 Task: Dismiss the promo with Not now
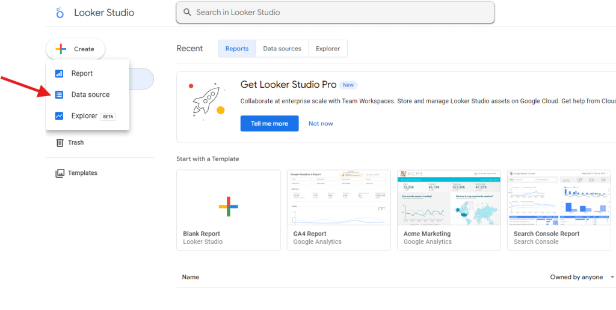point(321,124)
